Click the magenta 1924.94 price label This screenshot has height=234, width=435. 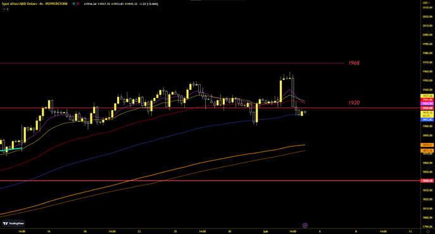[427, 104]
